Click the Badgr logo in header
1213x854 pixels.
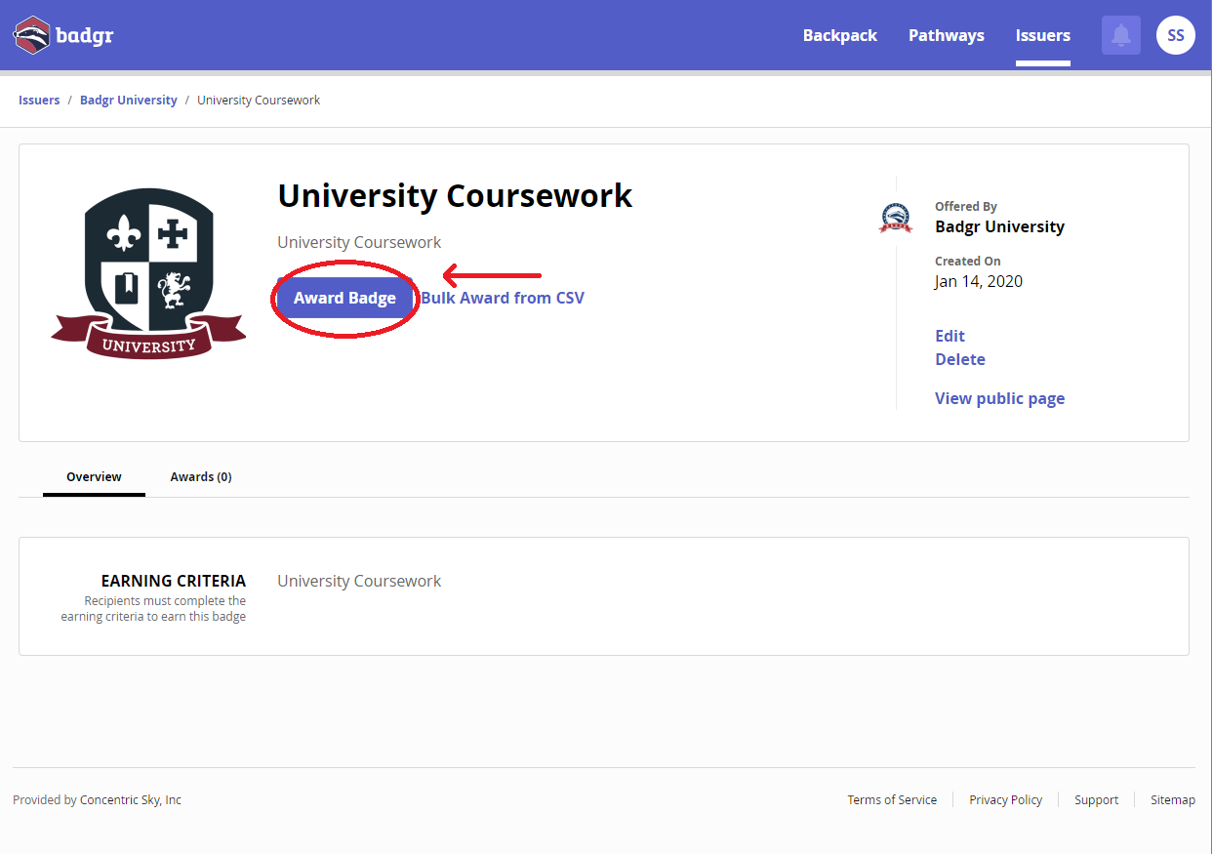[63, 36]
